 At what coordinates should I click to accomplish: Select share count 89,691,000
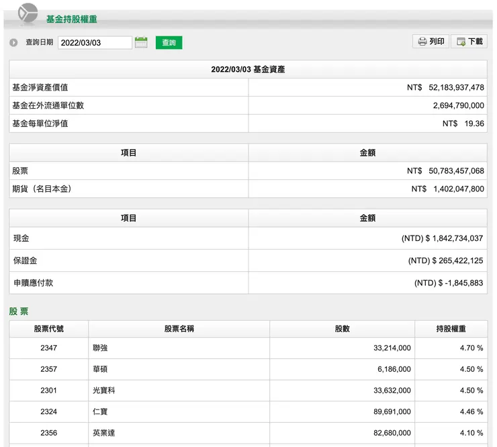click(392, 411)
